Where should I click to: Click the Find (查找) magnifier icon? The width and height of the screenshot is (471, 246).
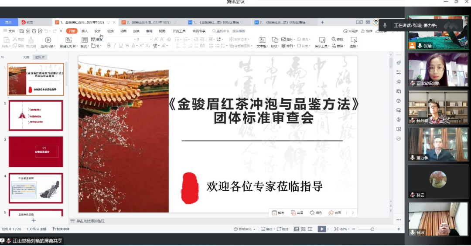pos(334,39)
